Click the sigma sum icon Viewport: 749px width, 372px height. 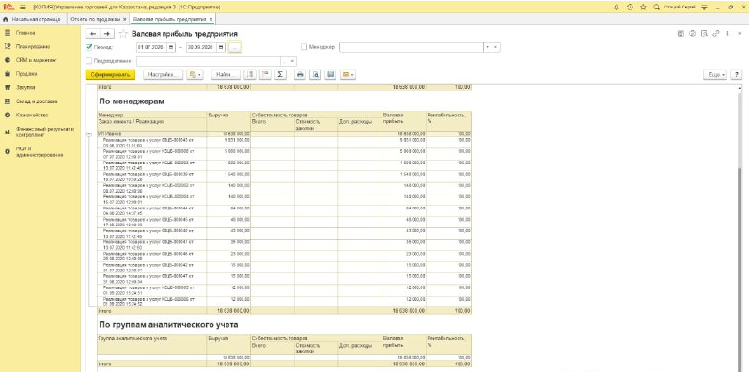coord(280,74)
